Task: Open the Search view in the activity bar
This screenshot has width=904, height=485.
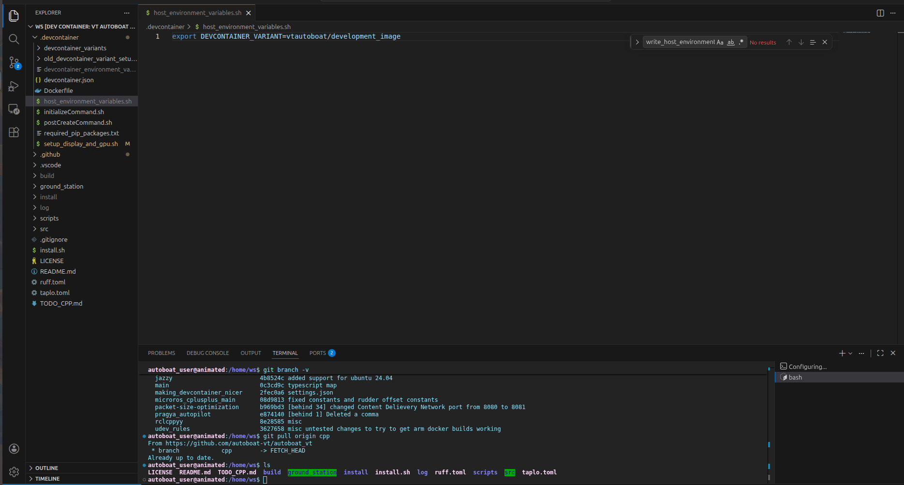Action: [14, 39]
